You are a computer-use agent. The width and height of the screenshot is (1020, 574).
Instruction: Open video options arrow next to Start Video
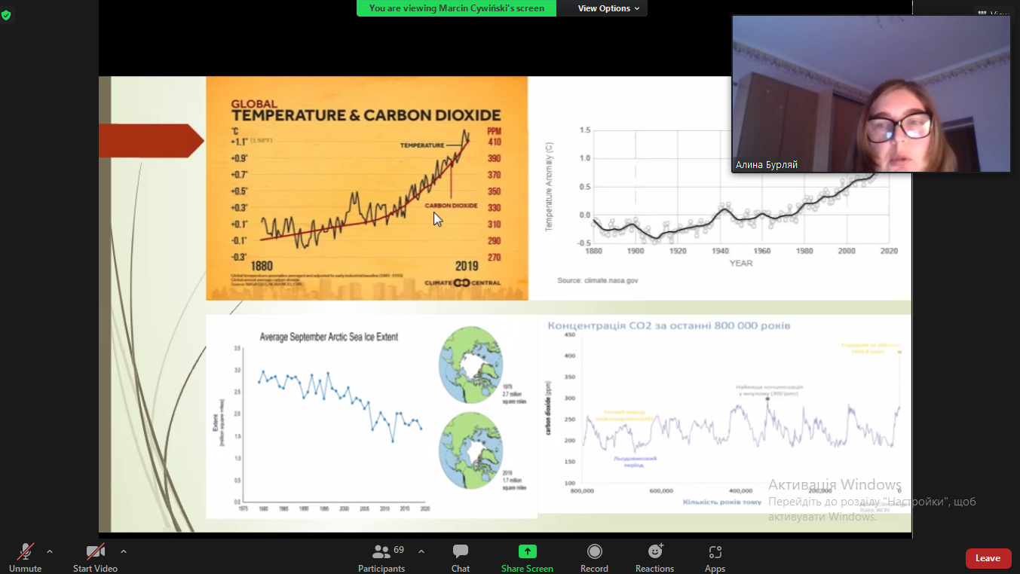[x=124, y=551]
